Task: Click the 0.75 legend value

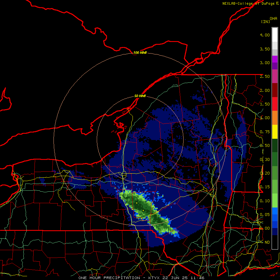Action: coord(265,132)
